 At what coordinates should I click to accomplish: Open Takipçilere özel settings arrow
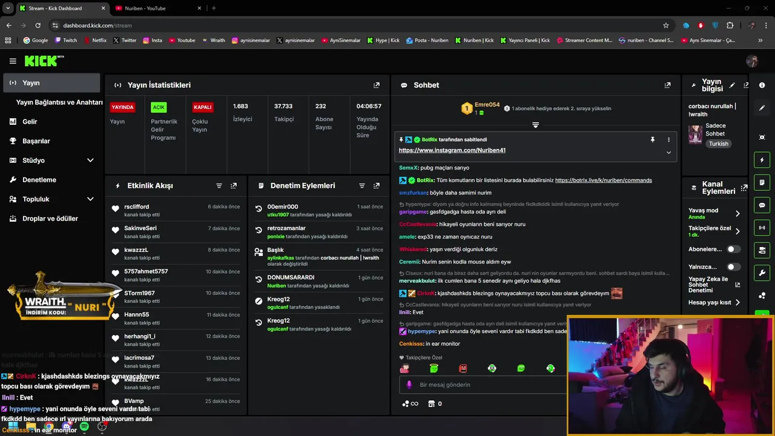[737, 231]
